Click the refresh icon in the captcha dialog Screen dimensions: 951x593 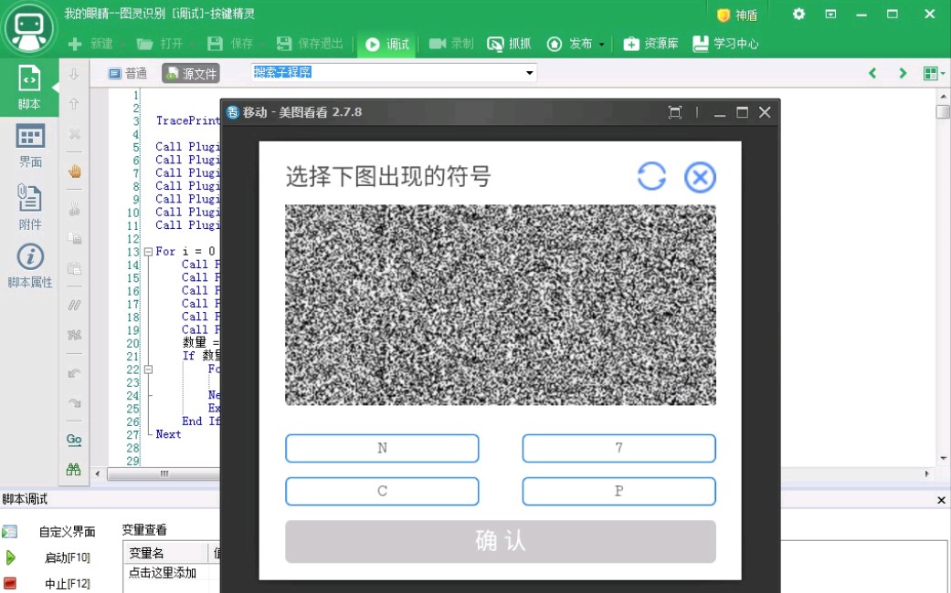pyautogui.click(x=651, y=177)
